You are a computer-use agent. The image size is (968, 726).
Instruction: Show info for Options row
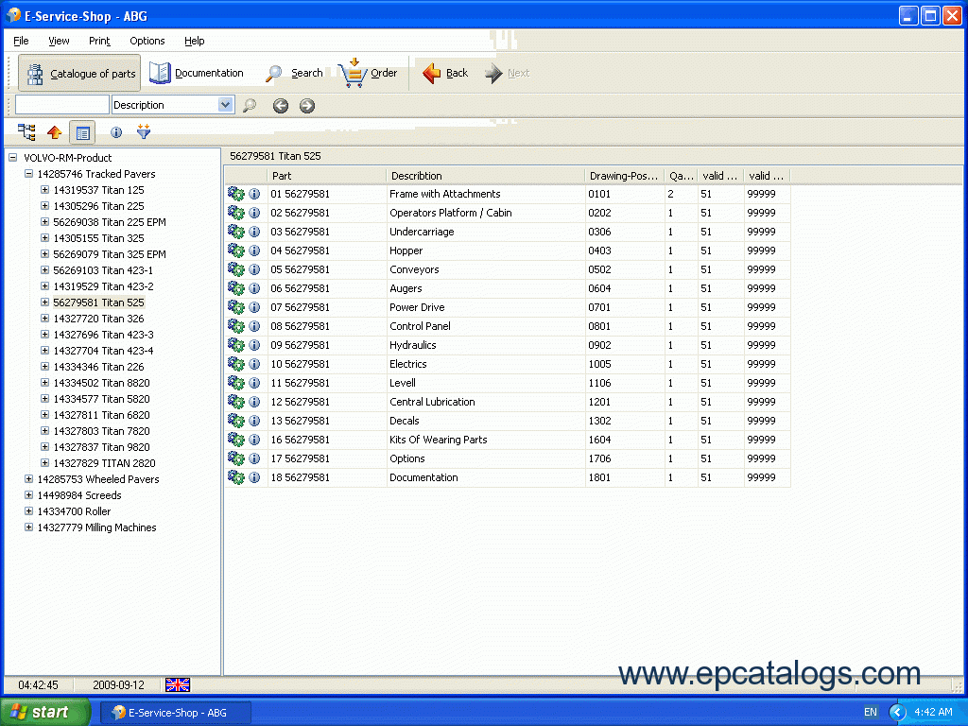coord(254,458)
